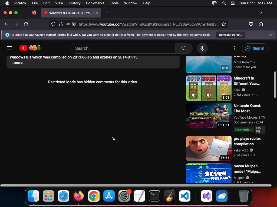Click the allex channel name
This screenshot has height=207, width=277.
pos(237,90)
